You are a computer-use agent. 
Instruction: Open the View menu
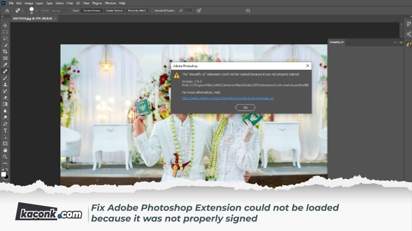pyautogui.click(x=86, y=3)
